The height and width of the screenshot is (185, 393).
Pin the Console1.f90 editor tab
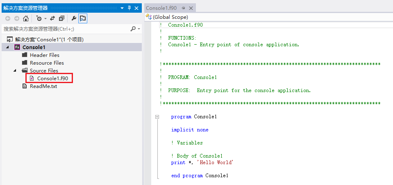coord(184,8)
